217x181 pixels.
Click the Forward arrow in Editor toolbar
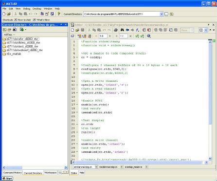pos(132,30)
